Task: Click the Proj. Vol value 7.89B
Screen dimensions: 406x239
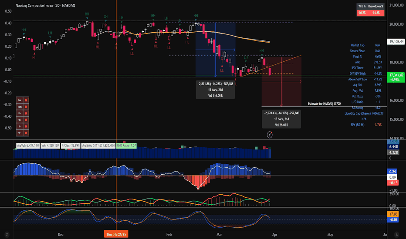Action: pyautogui.click(x=378, y=91)
